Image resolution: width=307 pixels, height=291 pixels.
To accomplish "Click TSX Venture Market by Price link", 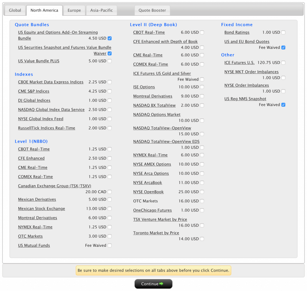I will click(160, 219).
